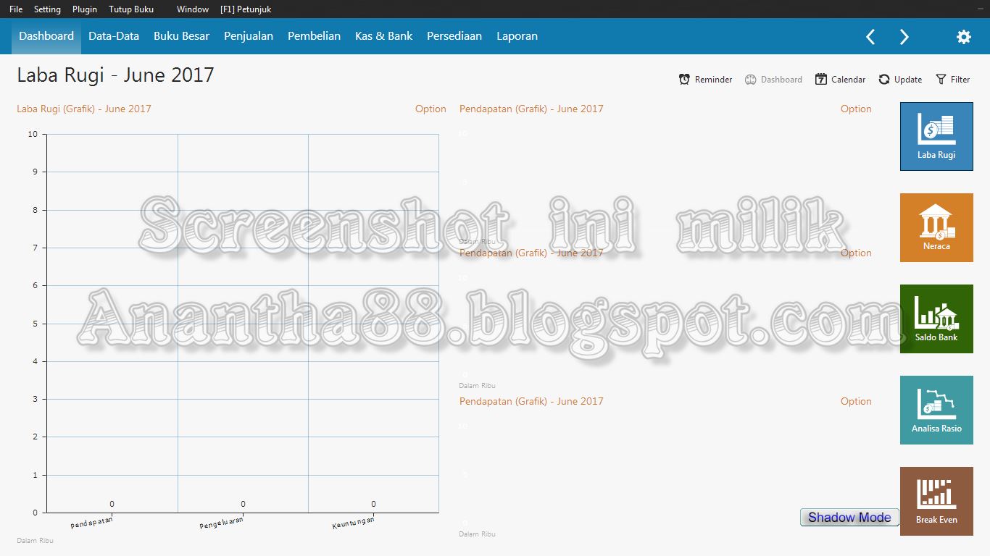Open Option for the Pendapatan chart
Image resolution: width=990 pixels, height=556 pixels.
point(856,109)
